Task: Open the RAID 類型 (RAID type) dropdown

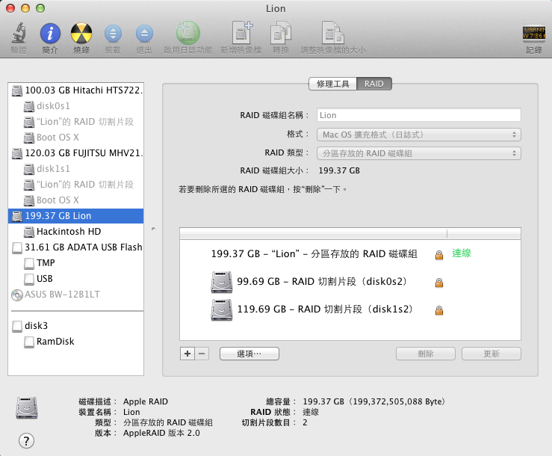Action: (x=418, y=153)
